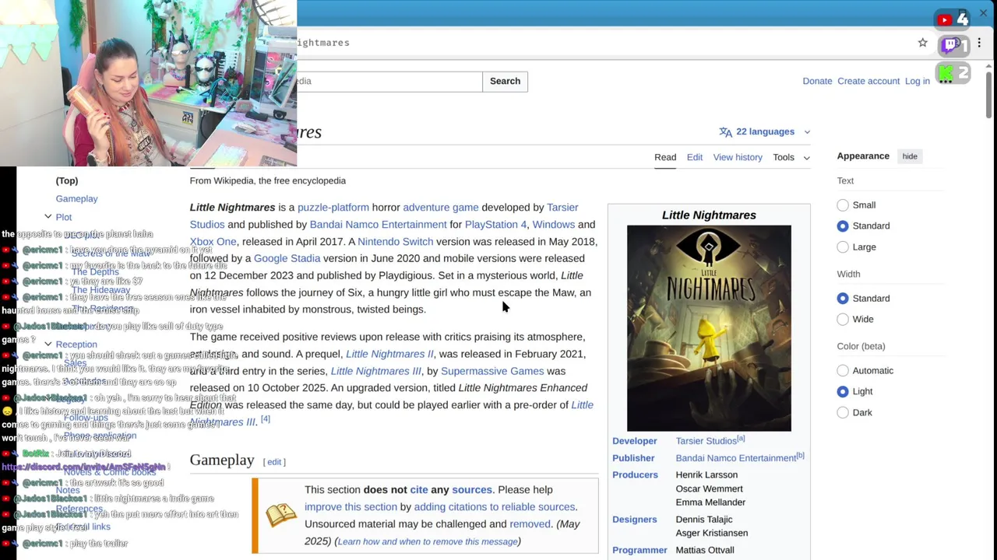The image size is (997, 560).
Task: Open Bandai Namco Entertainment in the intro paragraph
Action: tap(378, 225)
